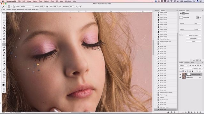Toggle pressure for size icon in options bar
The width and height of the screenshot is (204, 114).
pos(81,6)
